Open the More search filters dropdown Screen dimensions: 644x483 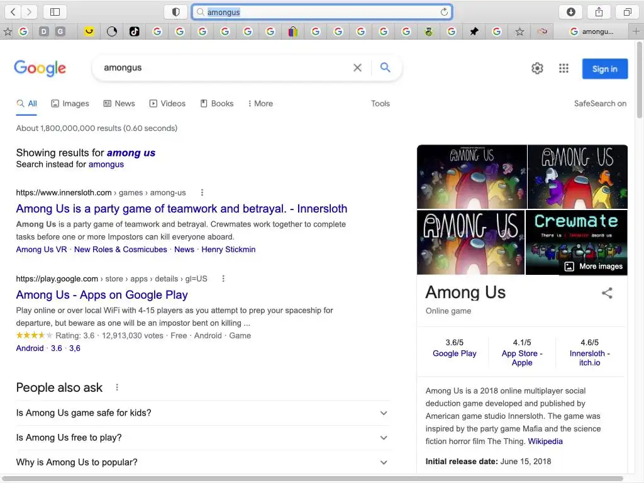tap(260, 104)
